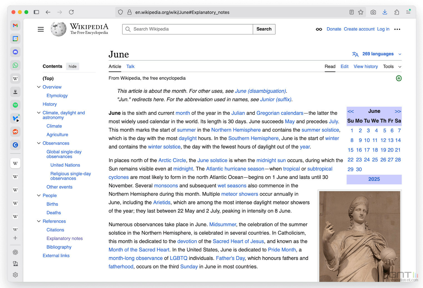423x288 pixels.
Task: Open the View history tab
Action: point(365,67)
